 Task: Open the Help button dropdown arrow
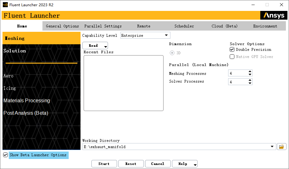[195, 165]
